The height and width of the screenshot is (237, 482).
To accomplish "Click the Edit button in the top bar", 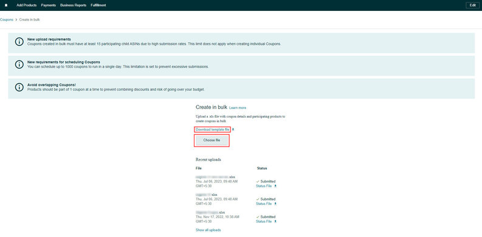I will point(473,5).
